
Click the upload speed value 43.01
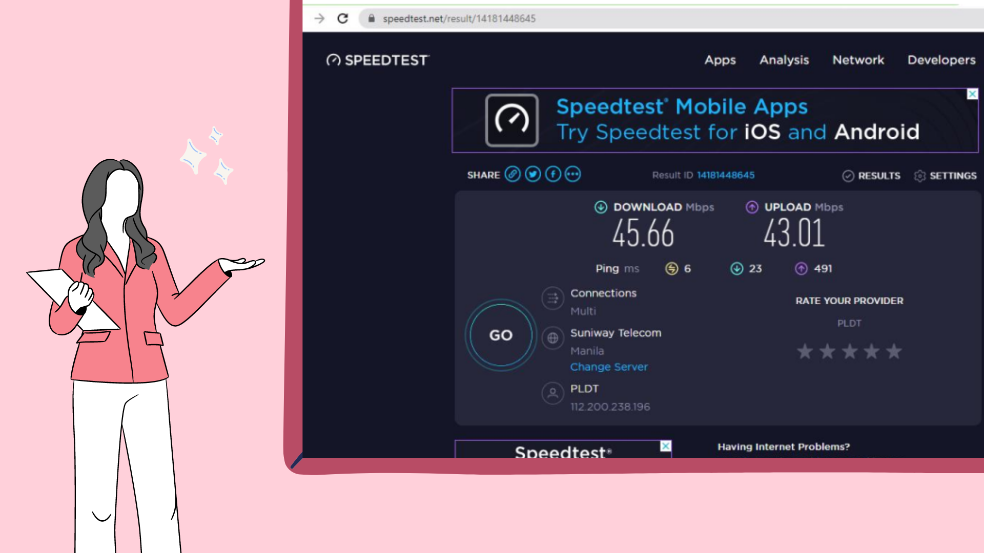(794, 233)
